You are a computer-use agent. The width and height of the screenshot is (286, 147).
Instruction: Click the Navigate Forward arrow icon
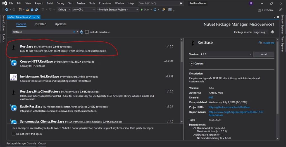coord(14,10)
